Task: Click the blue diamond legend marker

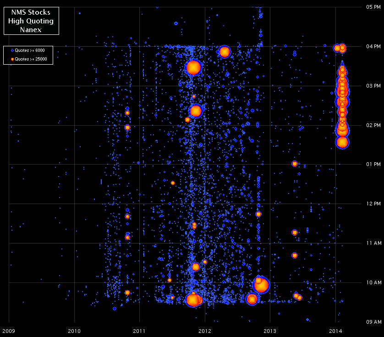Action: click(12, 50)
